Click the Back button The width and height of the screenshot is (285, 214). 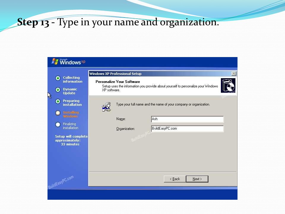[175, 179]
